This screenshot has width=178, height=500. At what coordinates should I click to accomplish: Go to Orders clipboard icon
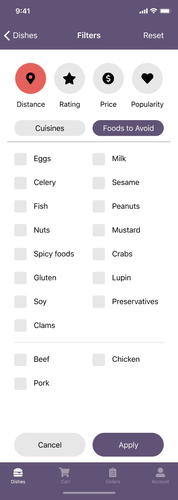(x=112, y=472)
